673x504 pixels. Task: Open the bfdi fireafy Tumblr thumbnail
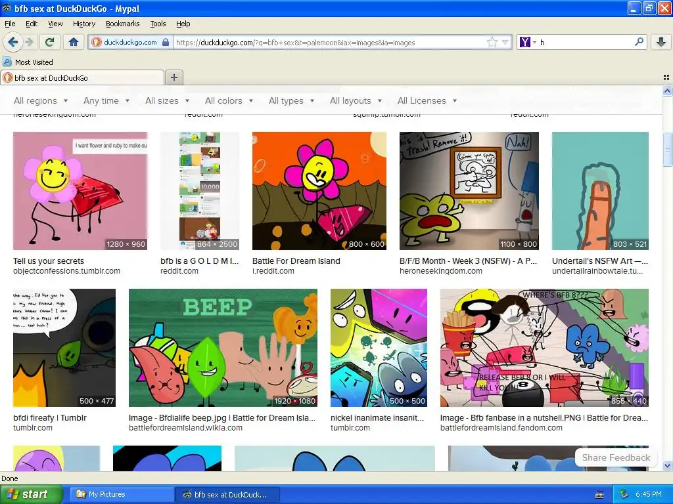tap(64, 348)
